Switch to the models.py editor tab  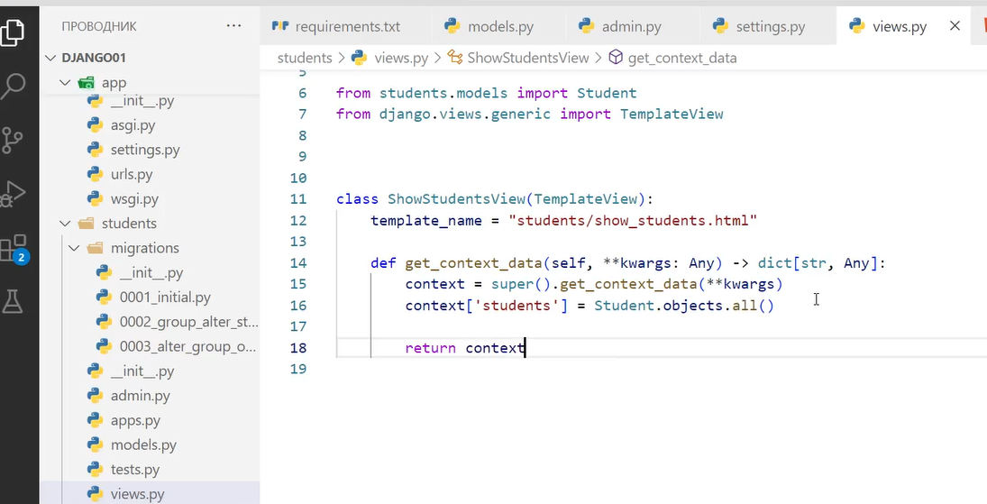tap(500, 27)
